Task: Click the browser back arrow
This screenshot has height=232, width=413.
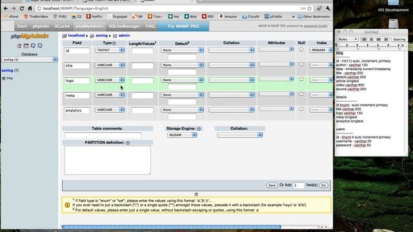Action: pos(6,8)
